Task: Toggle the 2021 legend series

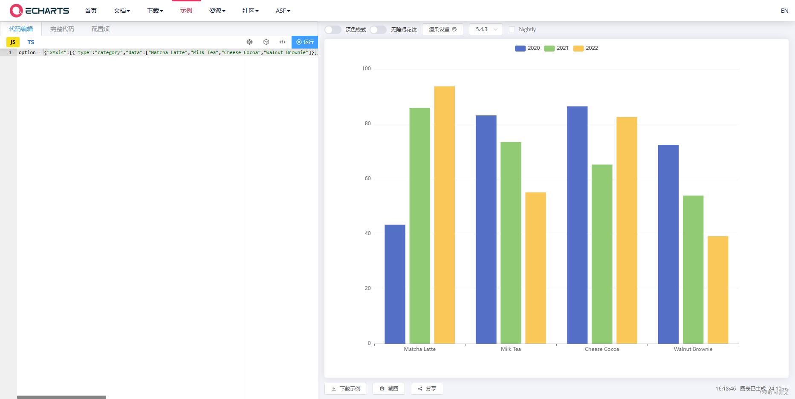Action: (556, 48)
